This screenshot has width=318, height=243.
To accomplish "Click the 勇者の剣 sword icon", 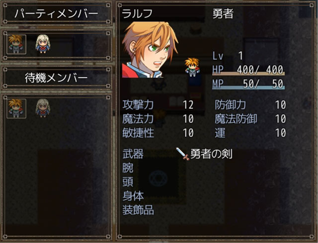I will coord(182,154).
